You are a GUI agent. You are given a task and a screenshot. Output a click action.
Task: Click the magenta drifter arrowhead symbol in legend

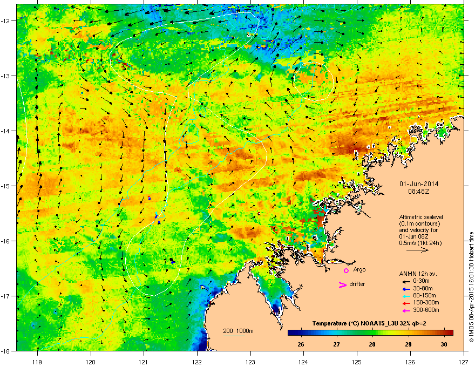343,284
